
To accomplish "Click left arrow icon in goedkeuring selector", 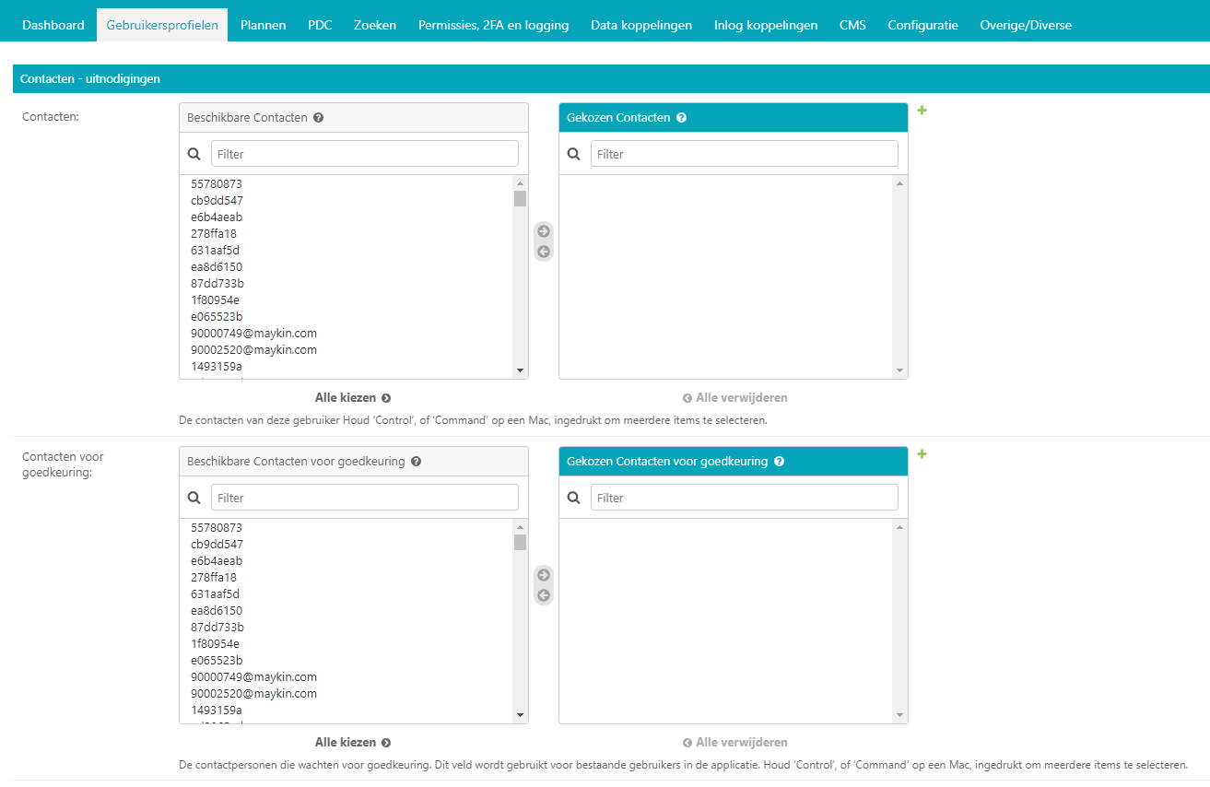I will coord(544,595).
